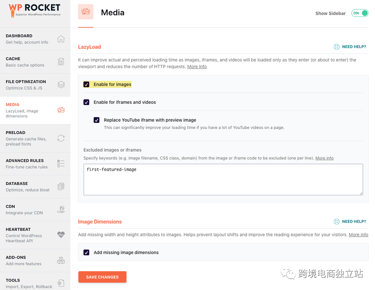375x290 pixels.
Task: Toggle the Show Sidebar ON switch
Action: click(360, 13)
